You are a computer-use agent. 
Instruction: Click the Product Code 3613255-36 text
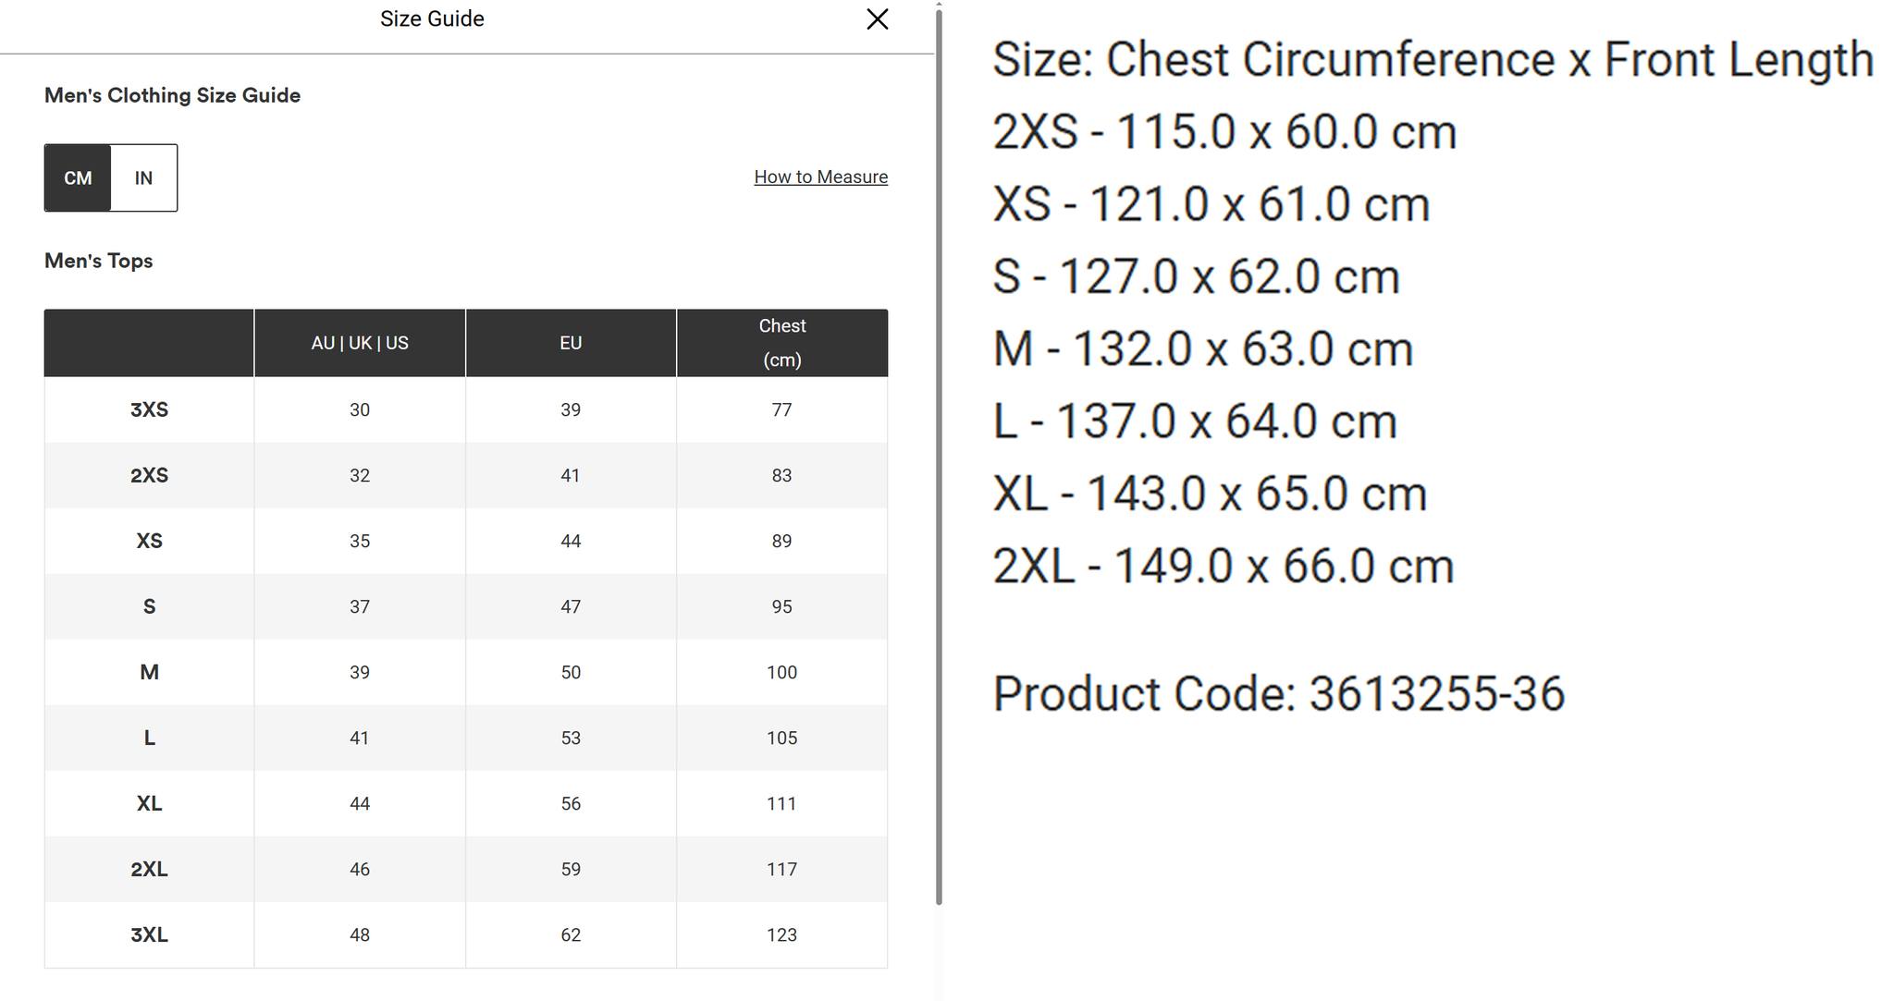[x=1278, y=693]
